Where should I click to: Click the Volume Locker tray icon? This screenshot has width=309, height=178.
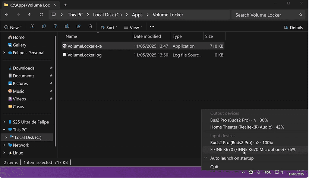pos(251,172)
